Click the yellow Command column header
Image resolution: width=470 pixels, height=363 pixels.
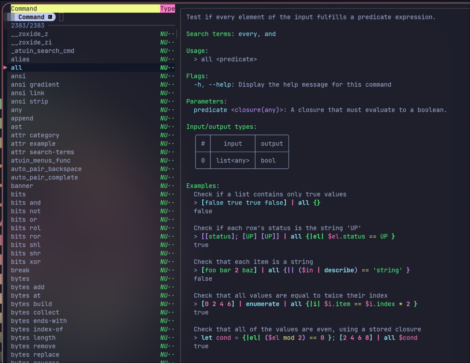pos(85,9)
